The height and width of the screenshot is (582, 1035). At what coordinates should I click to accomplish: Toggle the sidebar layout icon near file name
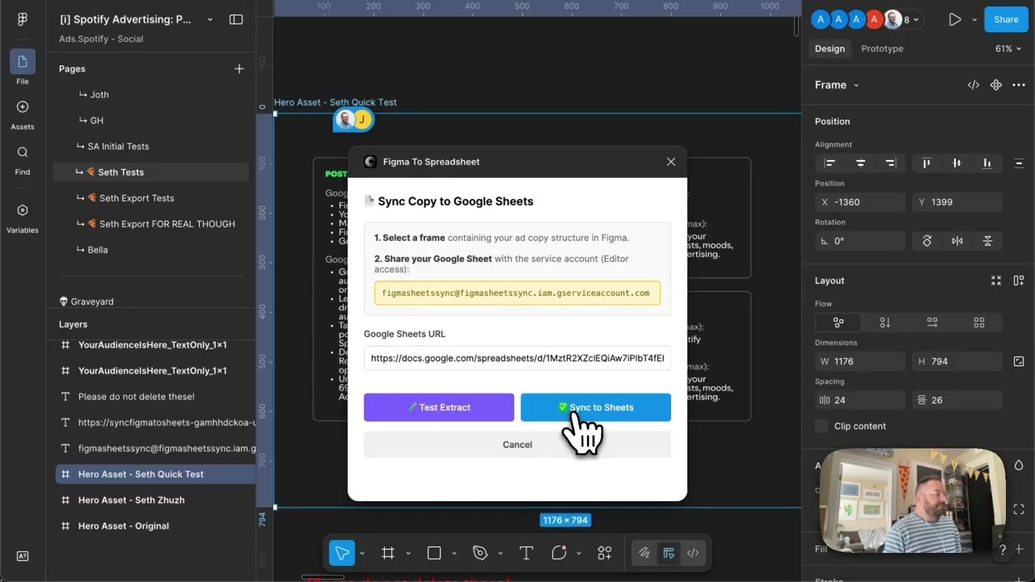coord(236,19)
